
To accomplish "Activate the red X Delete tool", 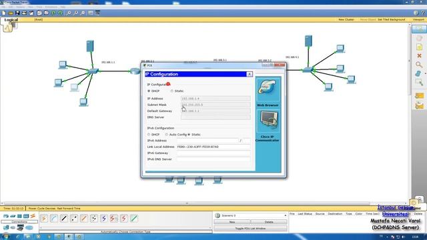I will pyautogui.click(x=419, y=55).
